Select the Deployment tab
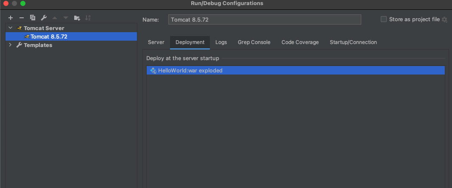The image size is (452, 188). (190, 42)
